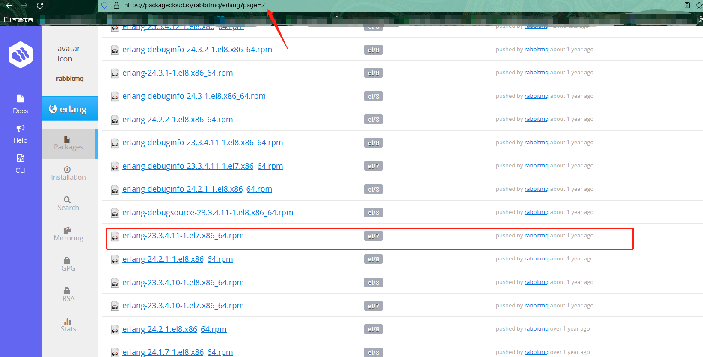
Task: Reload the page with the refresh icon
Action: (40, 6)
